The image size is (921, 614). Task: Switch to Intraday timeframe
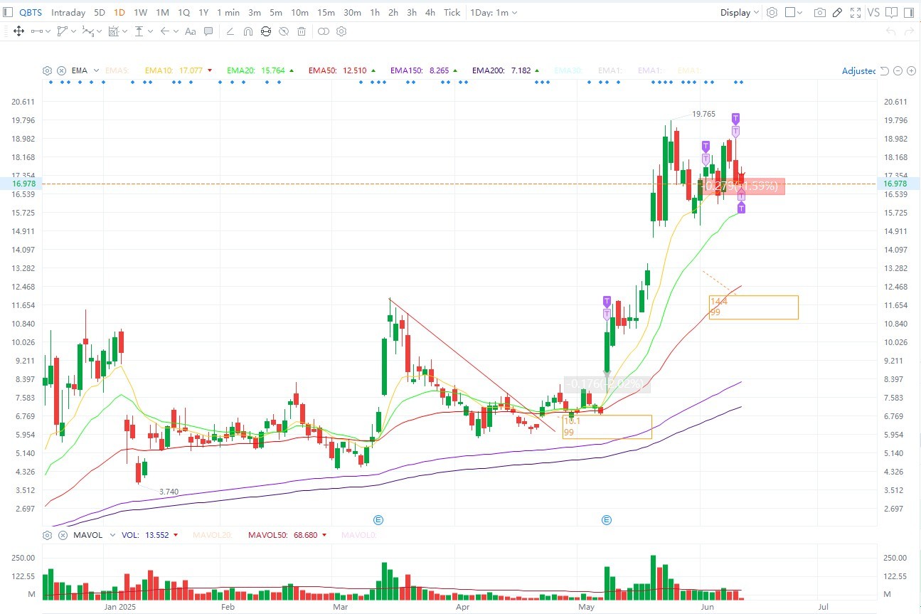[x=68, y=12]
